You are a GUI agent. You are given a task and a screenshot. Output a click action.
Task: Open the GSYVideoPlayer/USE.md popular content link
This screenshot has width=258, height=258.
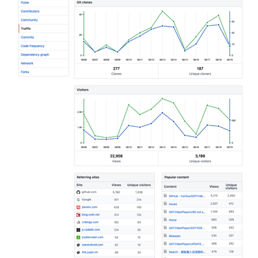pyautogui.click(x=187, y=212)
